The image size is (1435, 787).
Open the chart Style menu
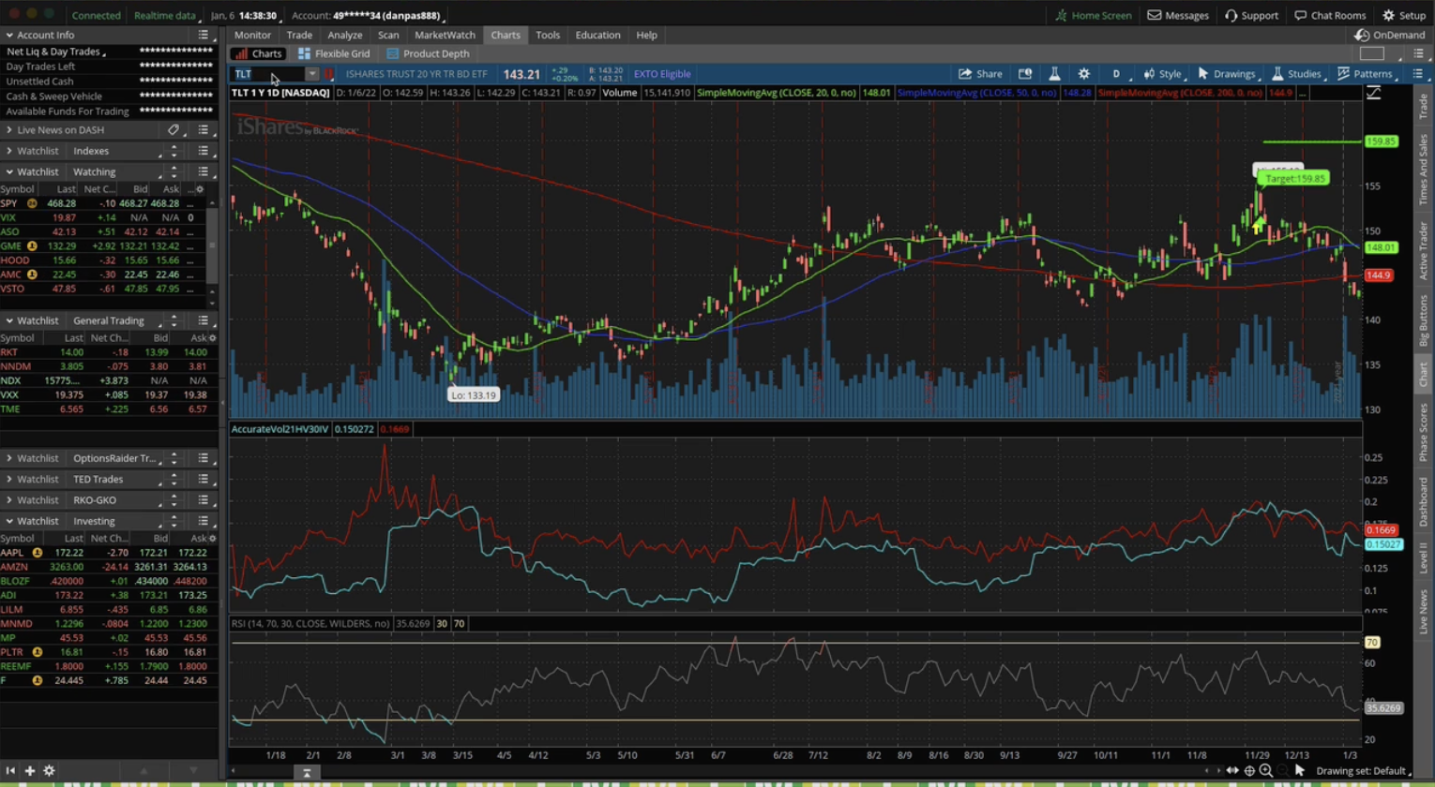tap(1162, 74)
